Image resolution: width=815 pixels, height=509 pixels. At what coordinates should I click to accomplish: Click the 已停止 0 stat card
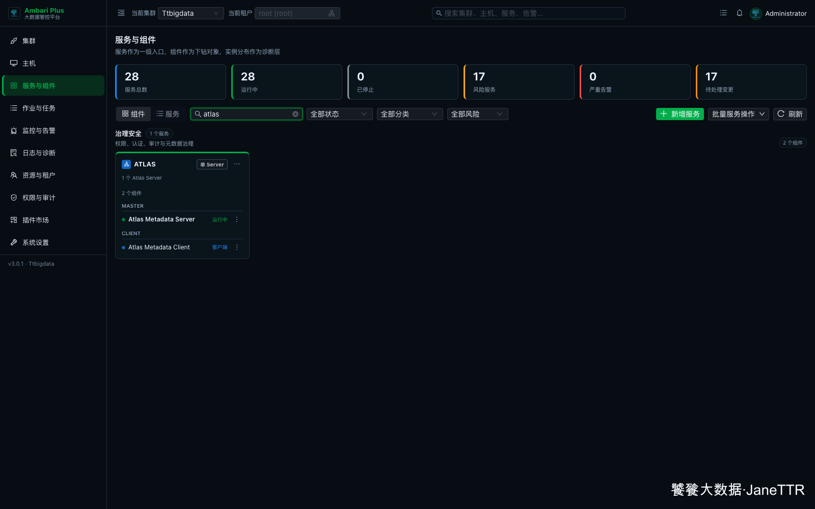(403, 82)
